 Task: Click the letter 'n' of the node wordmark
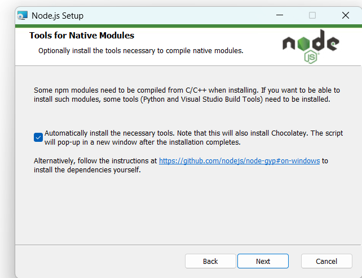(x=289, y=44)
